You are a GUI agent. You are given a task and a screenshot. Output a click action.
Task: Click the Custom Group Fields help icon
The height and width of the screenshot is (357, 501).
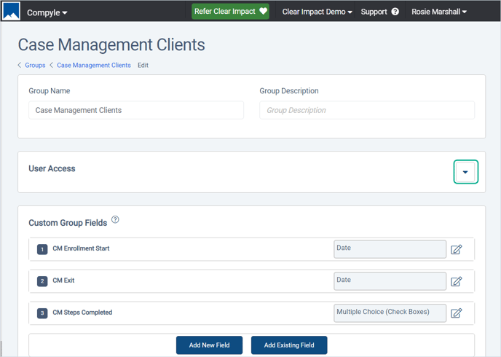(115, 219)
